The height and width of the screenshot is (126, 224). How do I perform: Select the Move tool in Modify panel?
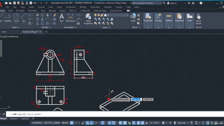pos(37,15)
